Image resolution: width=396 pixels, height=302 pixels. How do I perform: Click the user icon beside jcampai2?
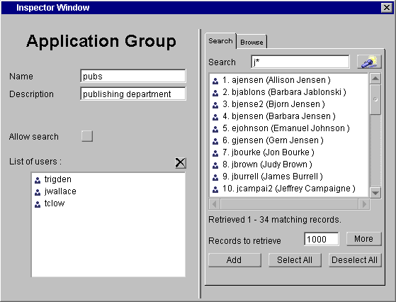tap(215, 189)
